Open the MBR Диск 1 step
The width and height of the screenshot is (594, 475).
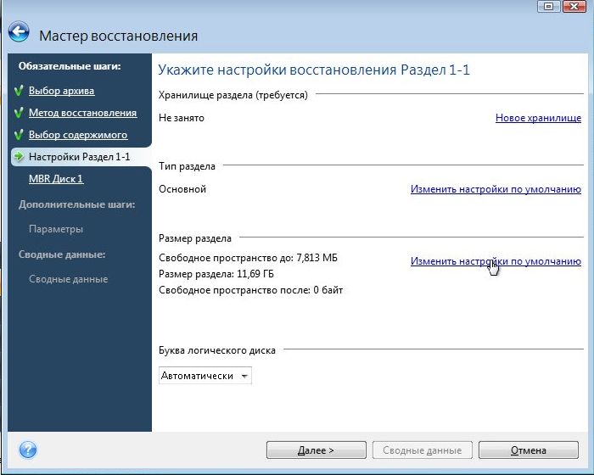click(x=56, y=179)
